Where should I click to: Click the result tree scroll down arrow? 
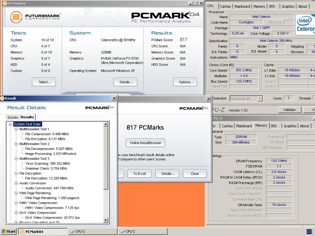[x=106, y=220]
